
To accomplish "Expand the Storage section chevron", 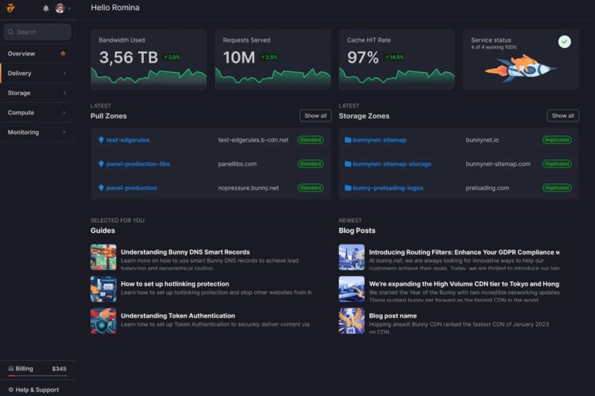I will 64,93.
